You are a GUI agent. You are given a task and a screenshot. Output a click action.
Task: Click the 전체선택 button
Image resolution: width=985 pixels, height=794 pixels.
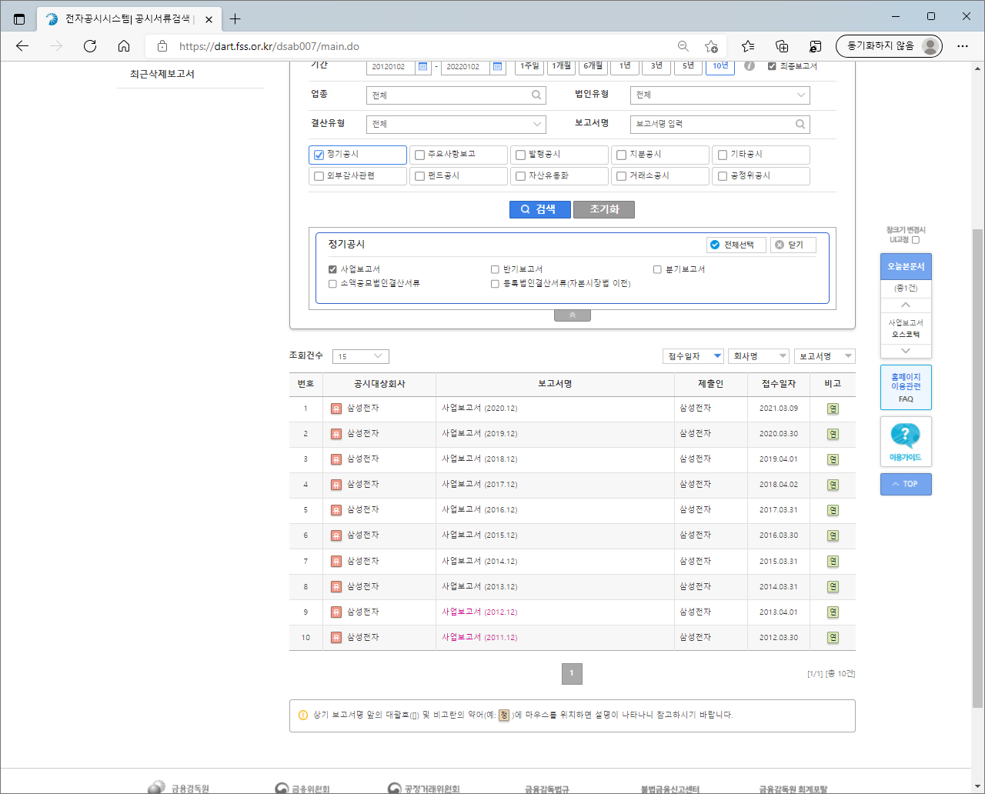tap(736, 245)
